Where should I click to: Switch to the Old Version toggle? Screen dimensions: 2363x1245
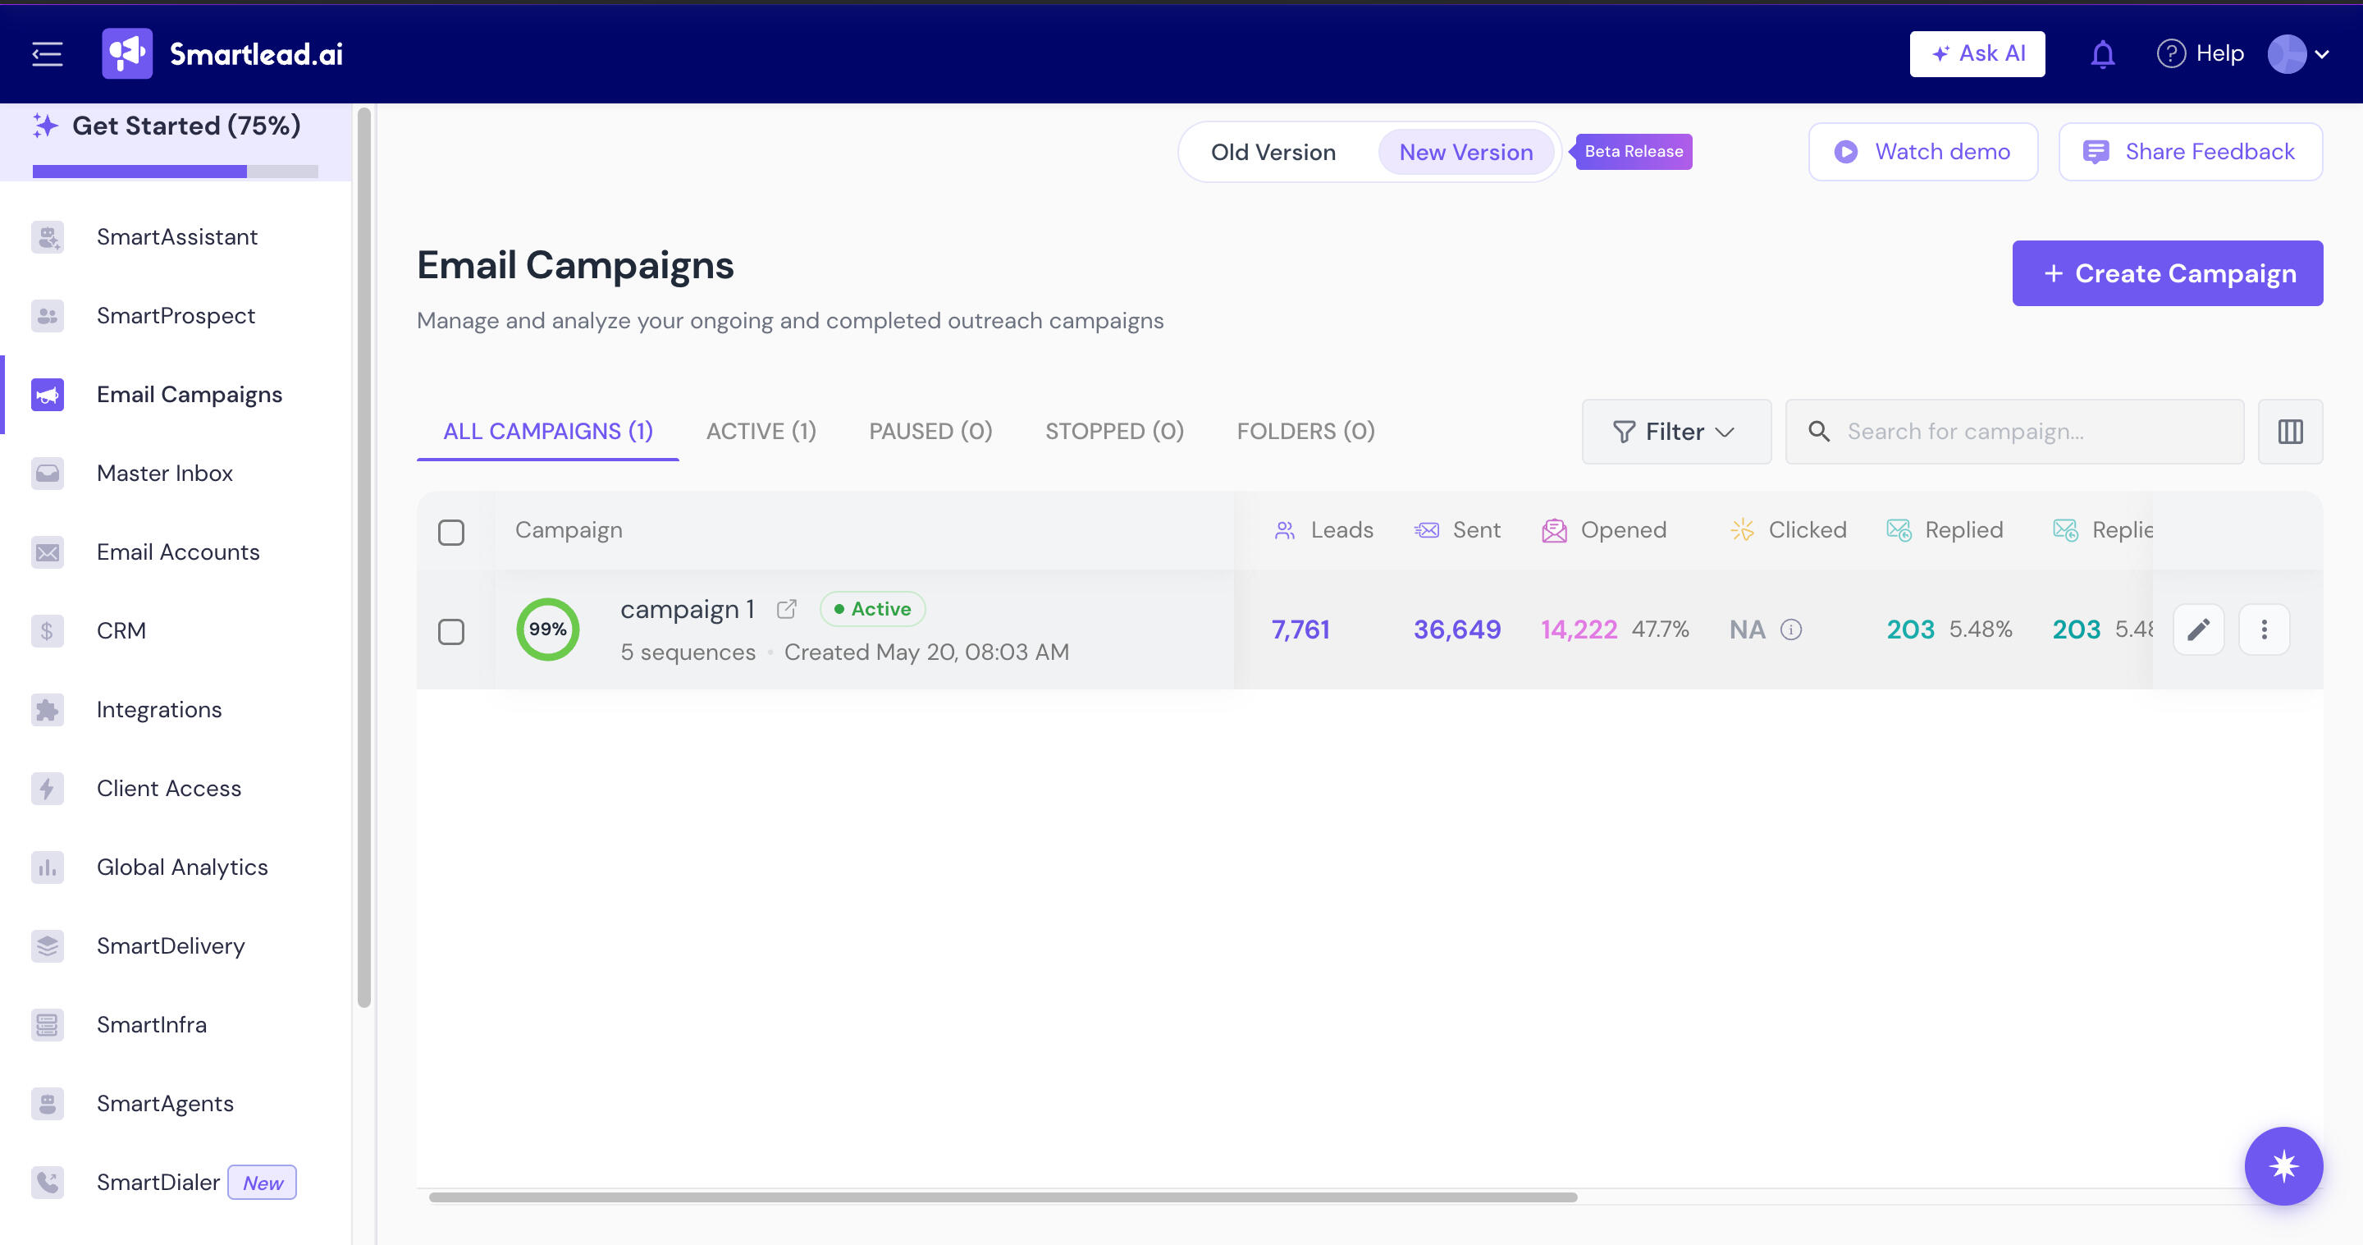(1273, 153)
